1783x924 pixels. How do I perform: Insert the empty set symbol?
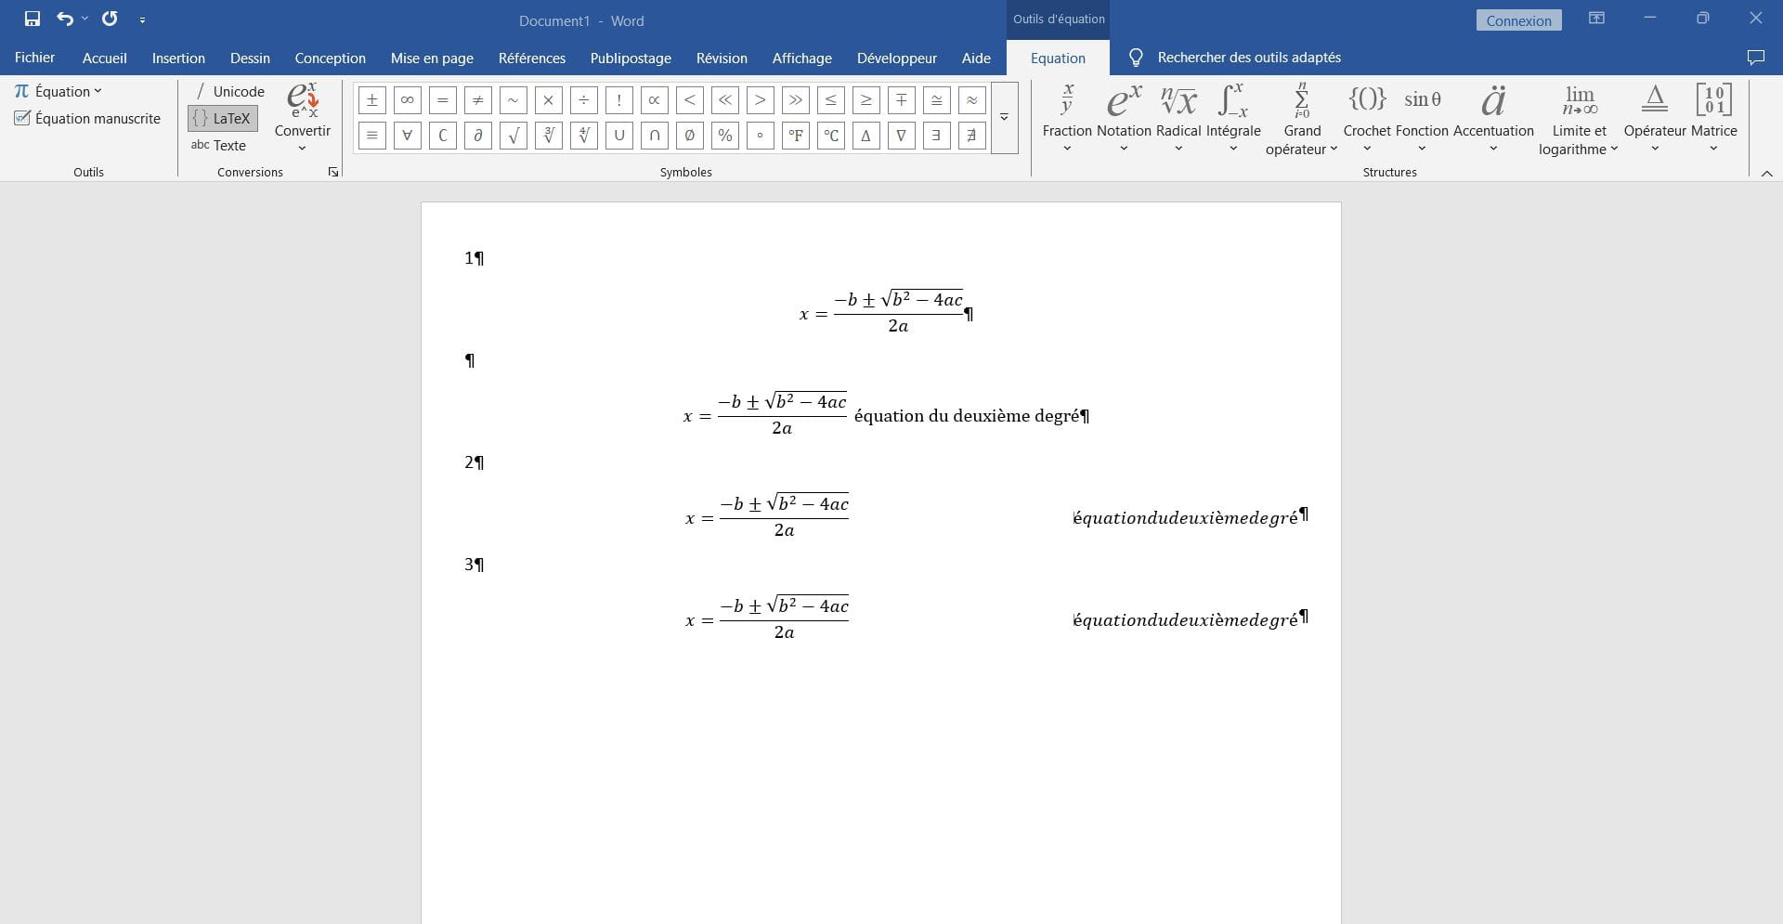click(x=689, y=136)
